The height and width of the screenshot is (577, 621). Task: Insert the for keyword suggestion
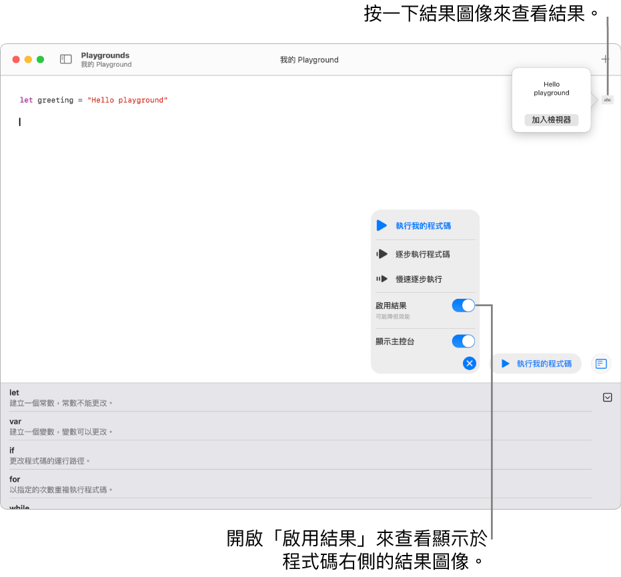pos(300,484)
